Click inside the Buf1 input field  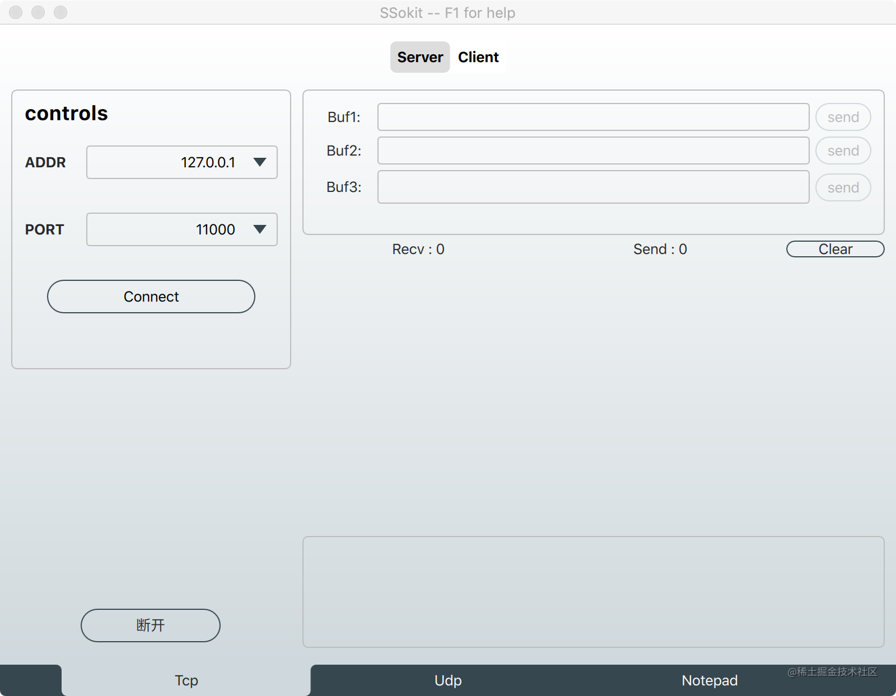pos(593,117)
